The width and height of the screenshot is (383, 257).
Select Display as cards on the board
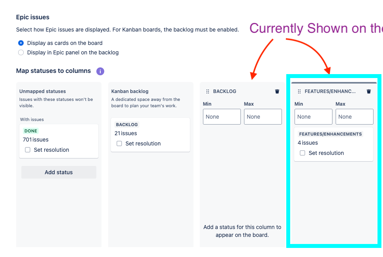[x=21, y=43]
